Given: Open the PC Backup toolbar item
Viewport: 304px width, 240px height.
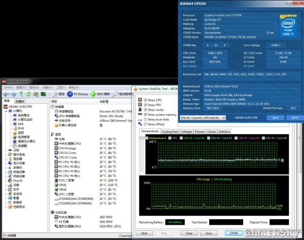Looking at the screenshot, I should pos(77,94).
